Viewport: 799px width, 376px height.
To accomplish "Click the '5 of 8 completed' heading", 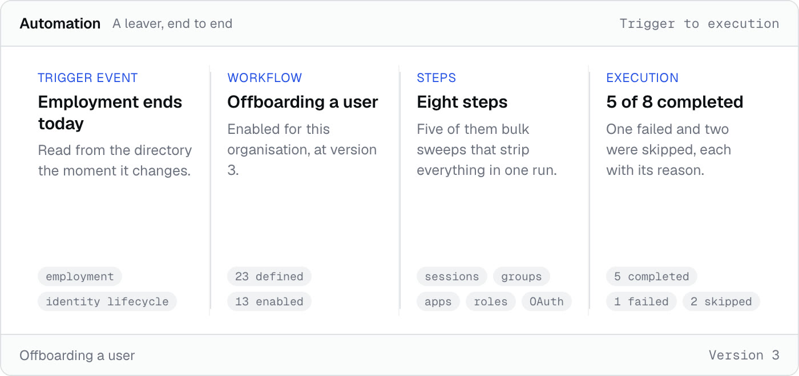I will (675, 102).
